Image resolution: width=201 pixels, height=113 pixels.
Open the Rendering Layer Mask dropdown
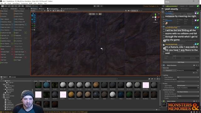188,96
